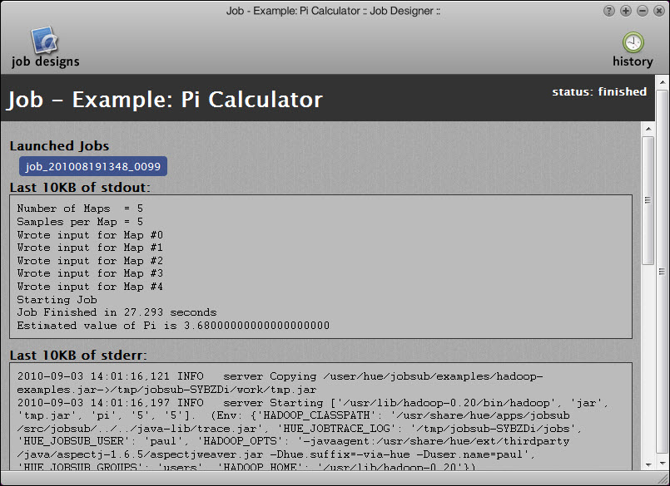
Task: Click the "Launched Jobs" heading
Action: (59, 146)
